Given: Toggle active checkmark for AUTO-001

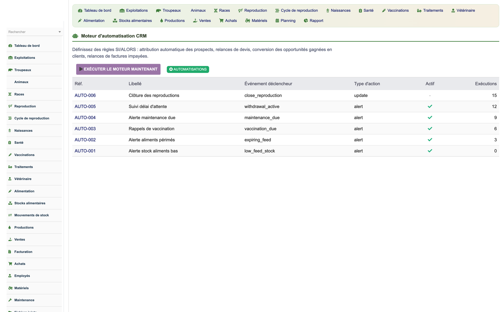Looking at the screenshot, I should tap(430, 151).
